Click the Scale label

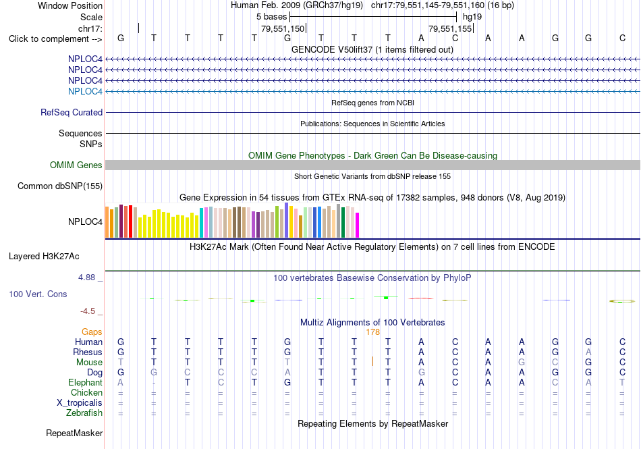[91, 17]
